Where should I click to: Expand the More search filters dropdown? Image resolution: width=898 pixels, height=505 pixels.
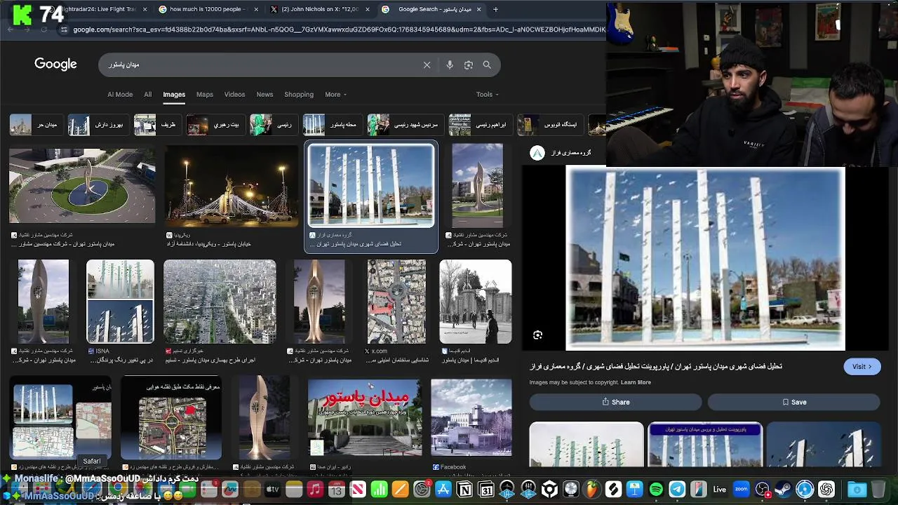tap(335, 95)
